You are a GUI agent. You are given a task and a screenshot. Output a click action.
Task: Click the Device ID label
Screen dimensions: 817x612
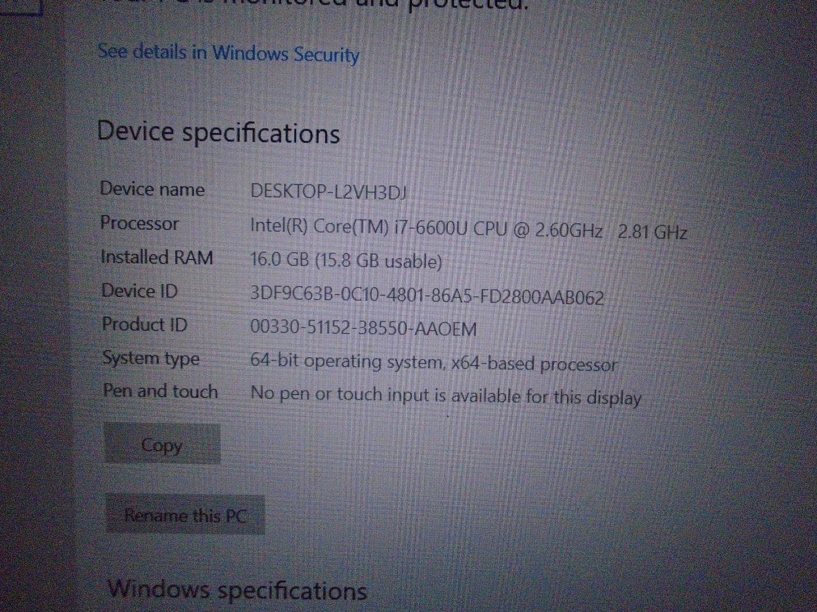pos(139,291)
